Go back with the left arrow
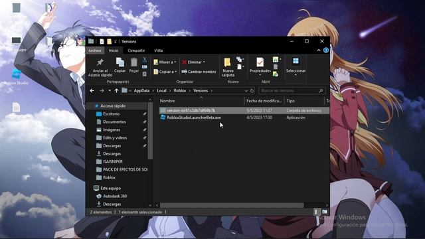 [92, 90]
